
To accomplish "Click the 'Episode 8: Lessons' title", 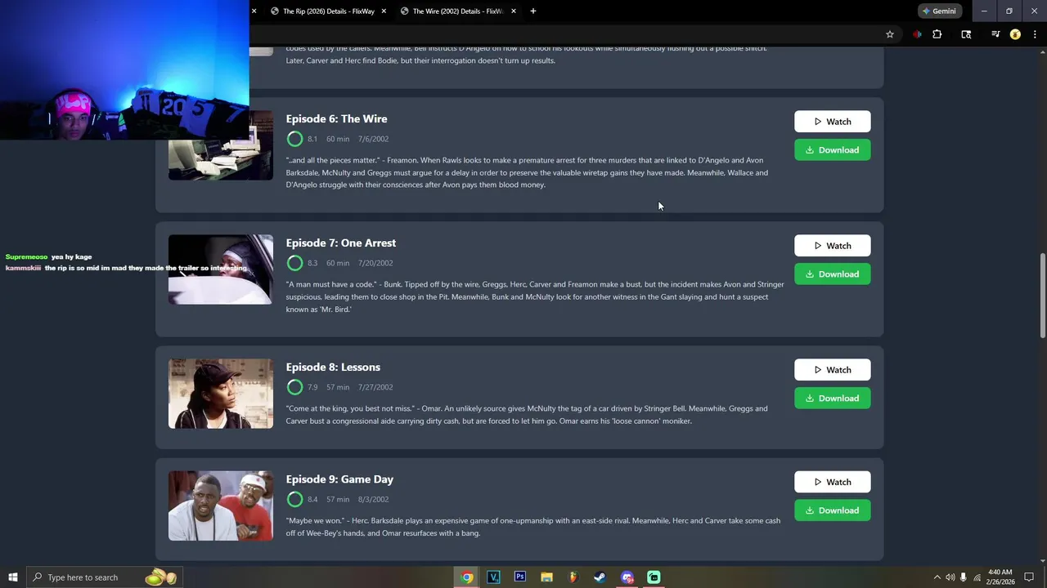I will 333,367.
